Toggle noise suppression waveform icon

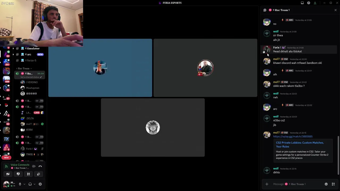coord(34,166)
